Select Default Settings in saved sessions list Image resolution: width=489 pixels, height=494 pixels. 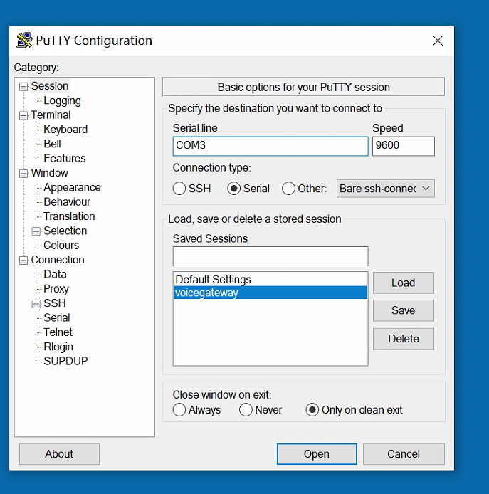click(270, 280)
